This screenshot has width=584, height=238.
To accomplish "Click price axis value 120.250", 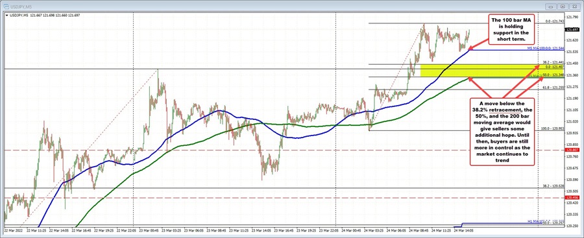I will pos(572,226).
